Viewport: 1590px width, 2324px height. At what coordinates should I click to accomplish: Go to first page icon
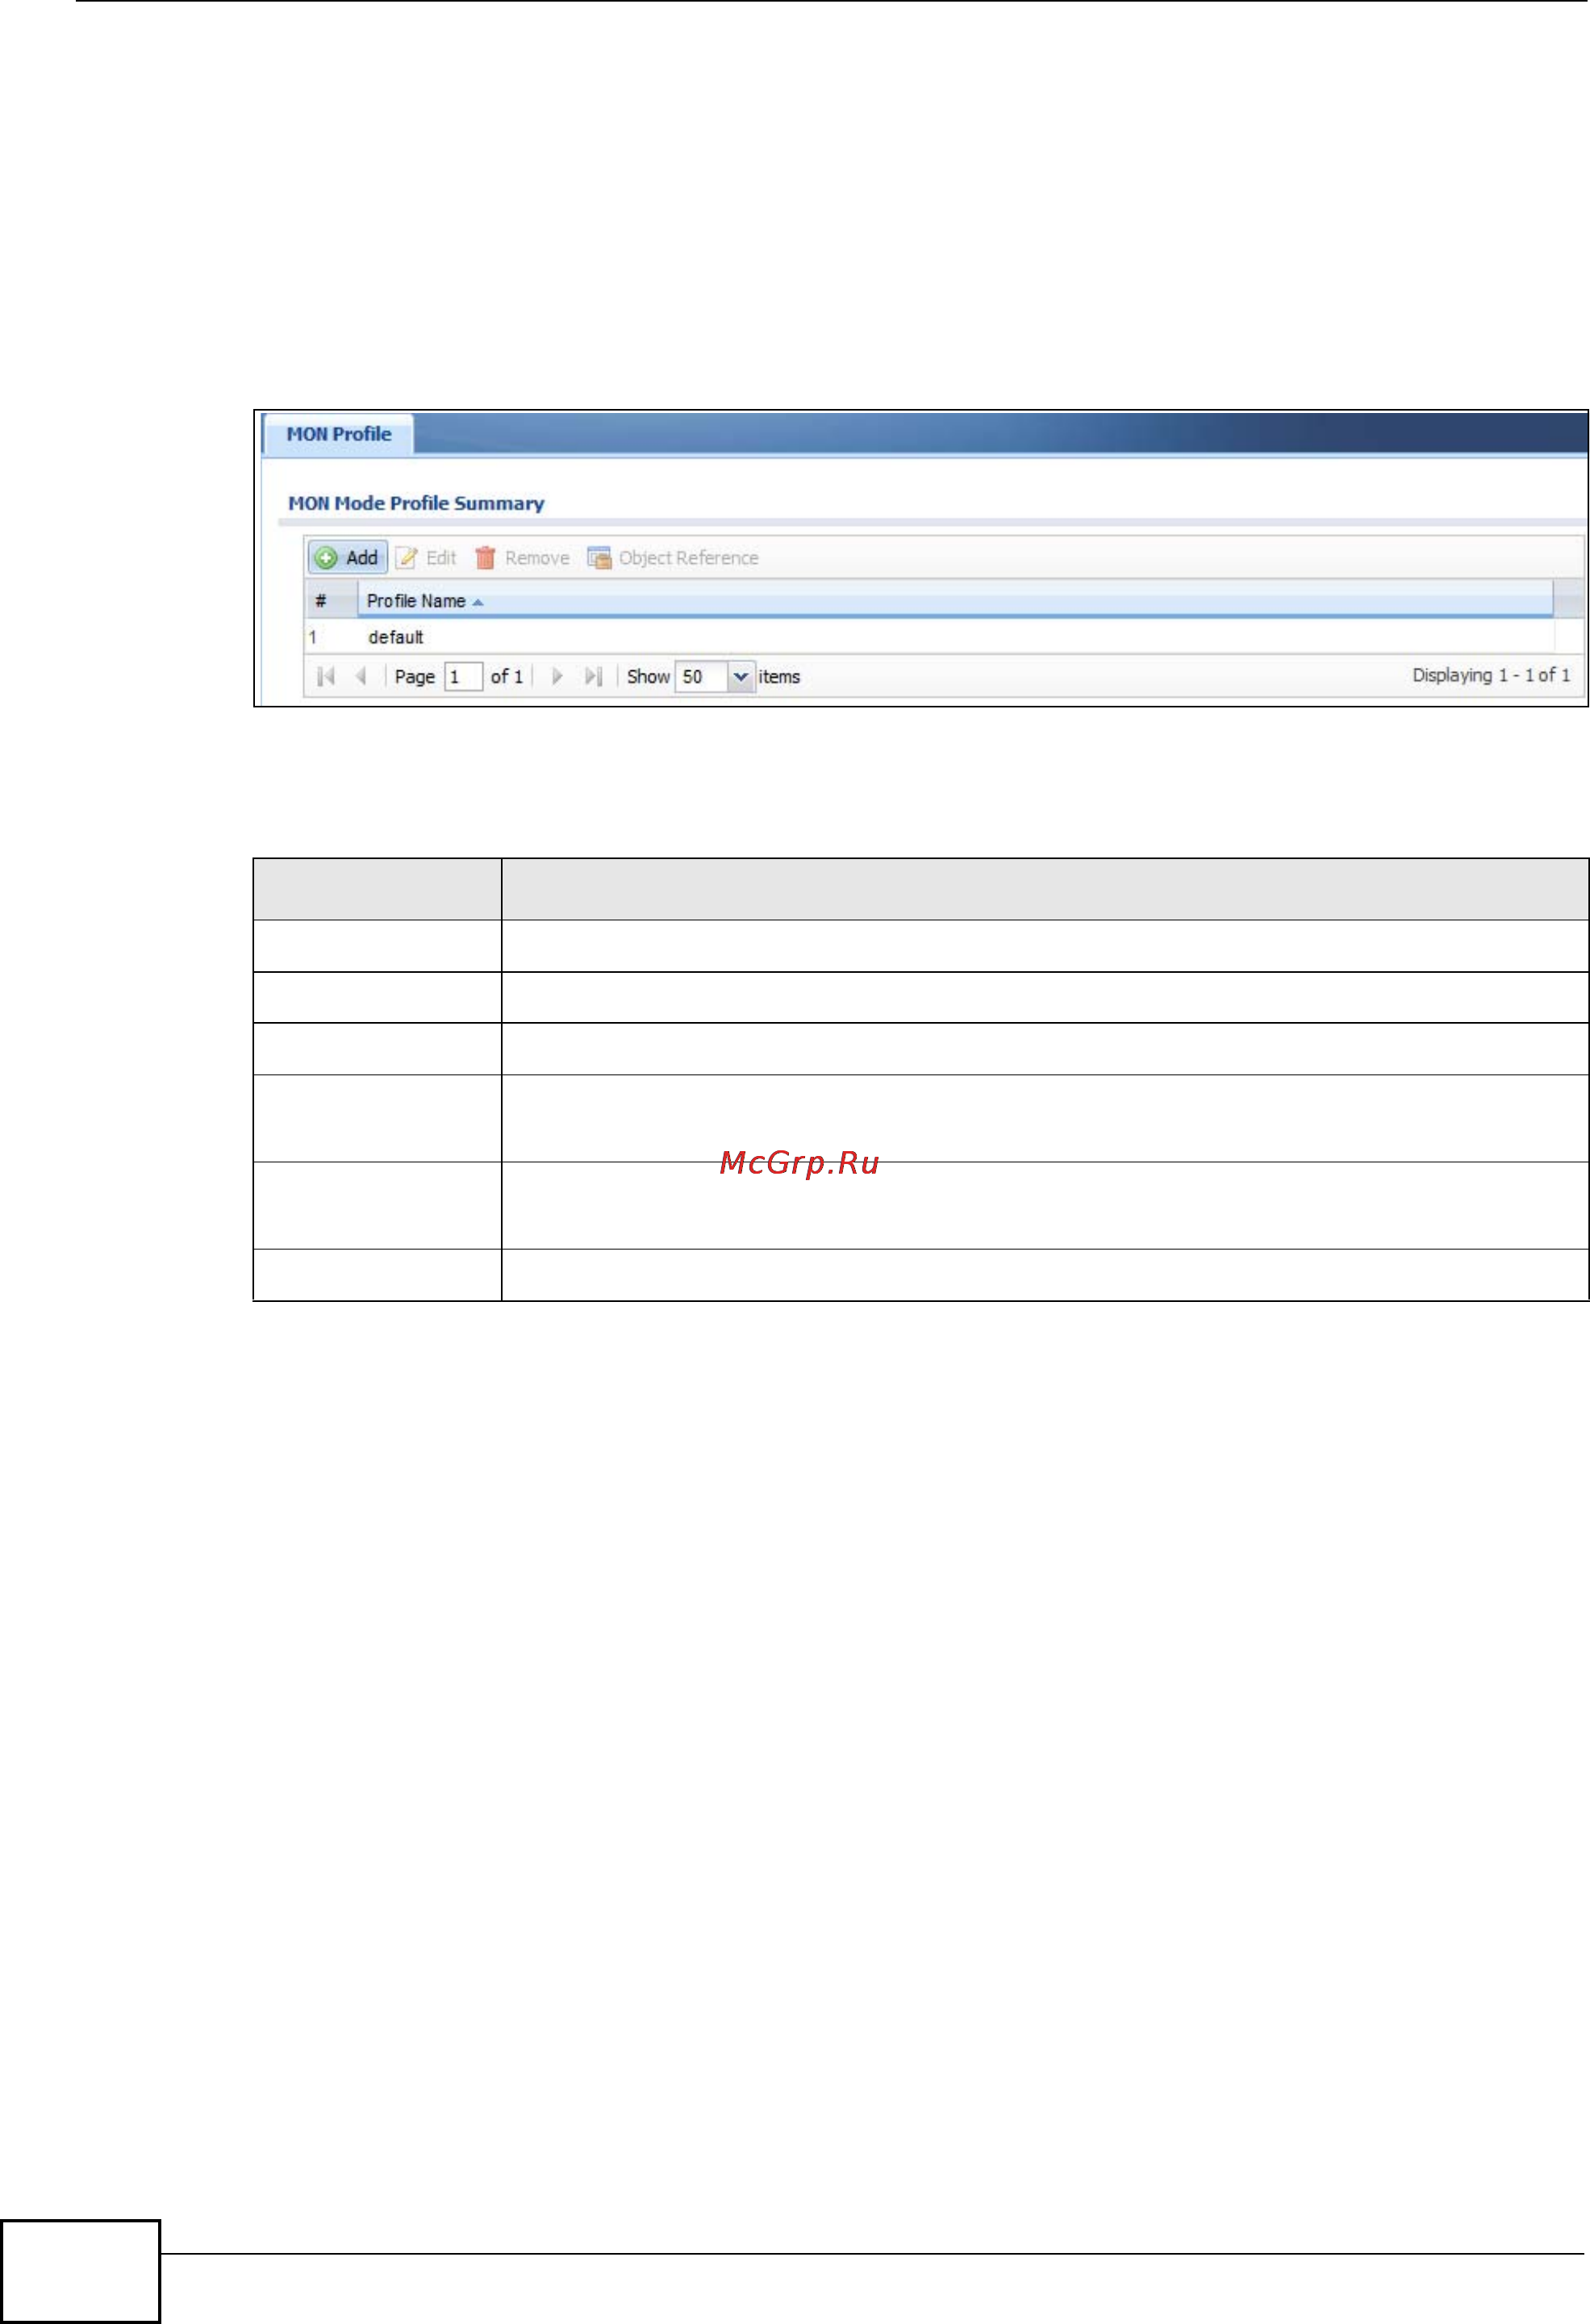coord(325,677)
